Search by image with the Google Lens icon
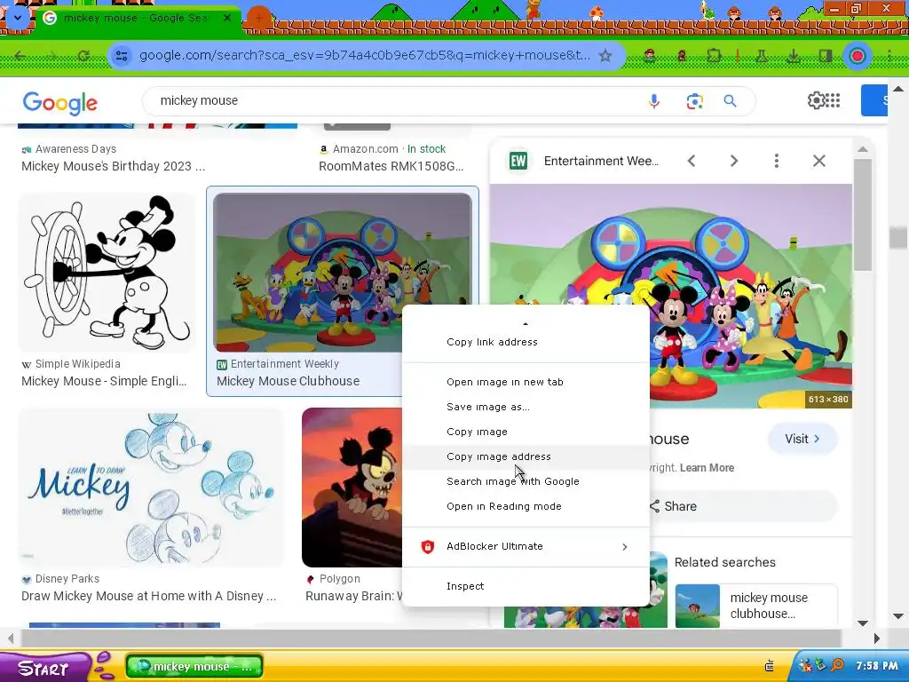Screen dimensions: 909x682 [694, 101]
